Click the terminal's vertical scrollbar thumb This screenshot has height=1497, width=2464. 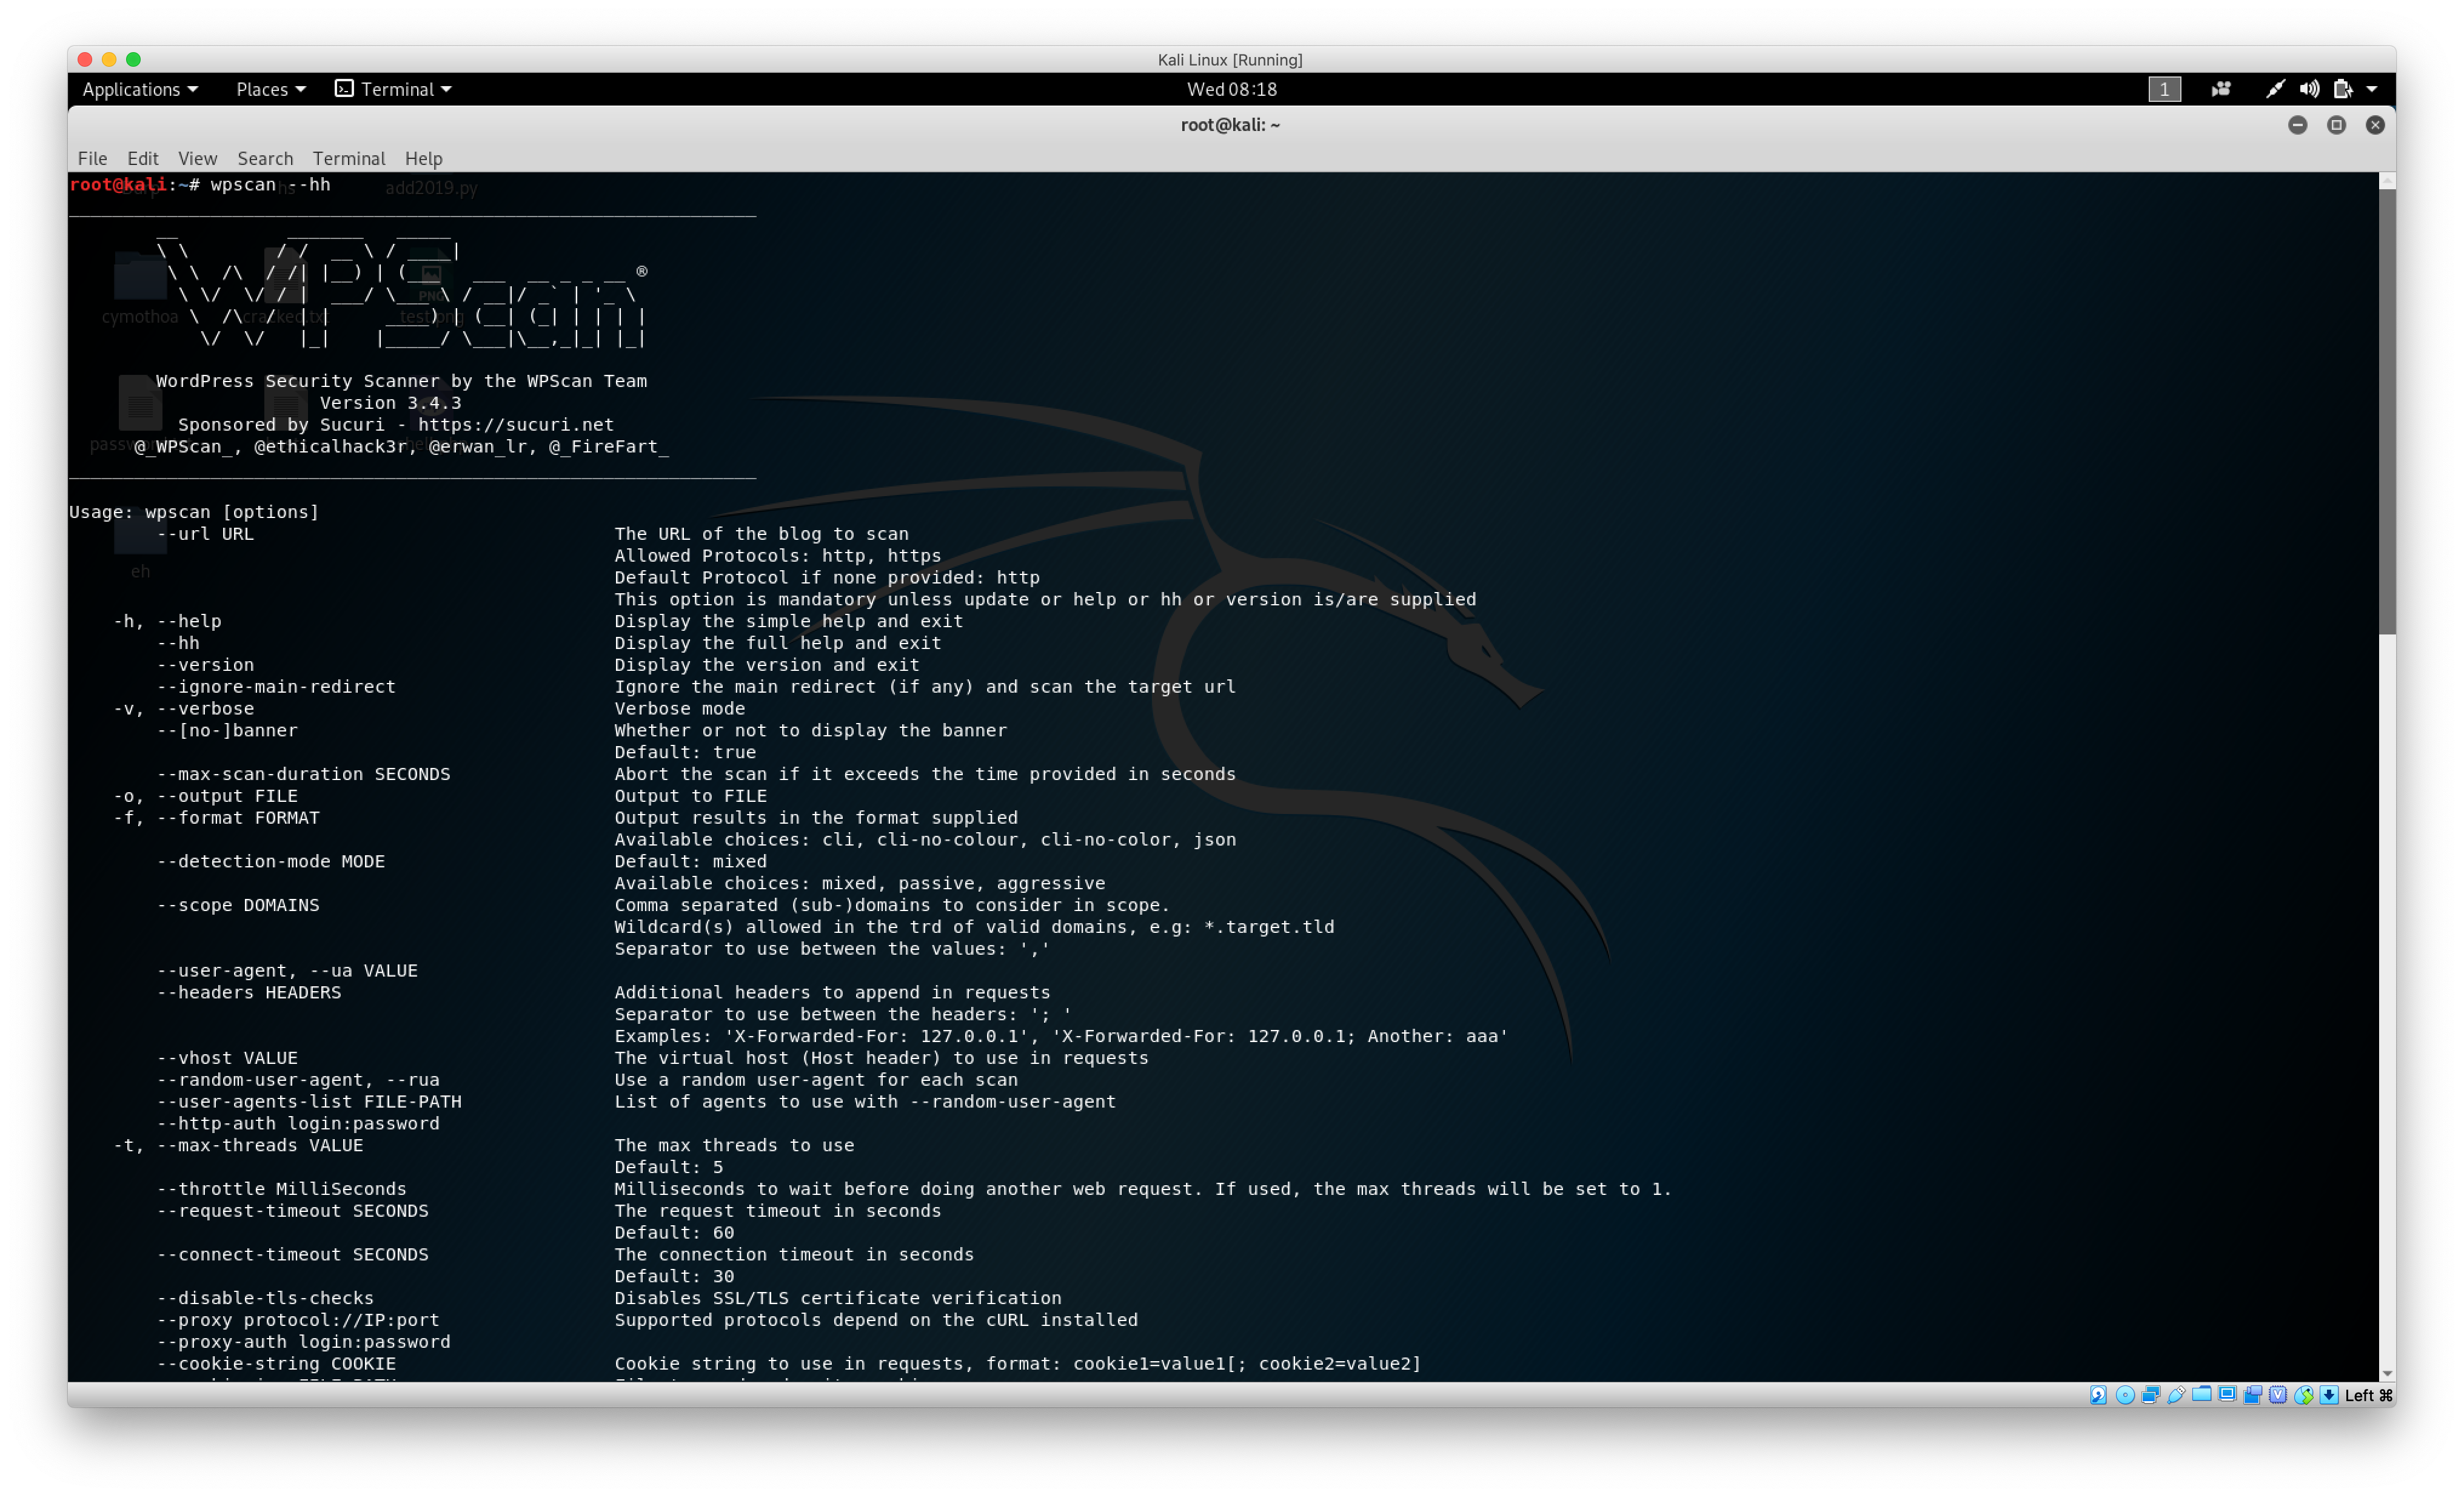click(x=2387, y=410)
